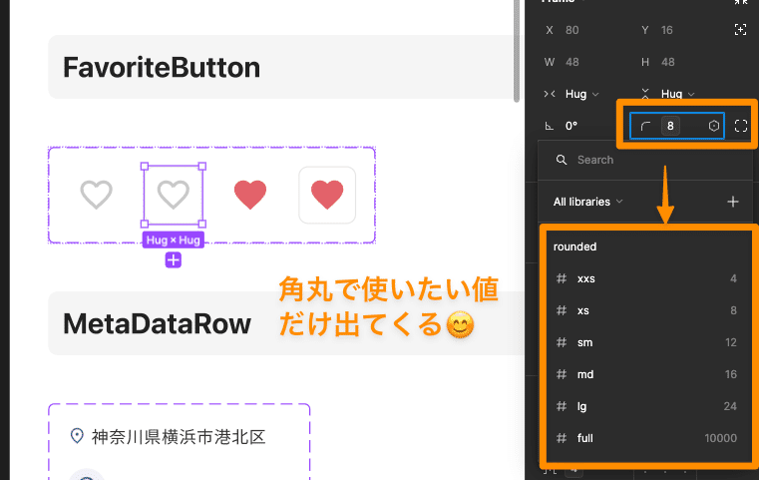Create a new variable with the plus icon
Screen dimensions: 759x480
pyautogui.click(x=733, y=202)
